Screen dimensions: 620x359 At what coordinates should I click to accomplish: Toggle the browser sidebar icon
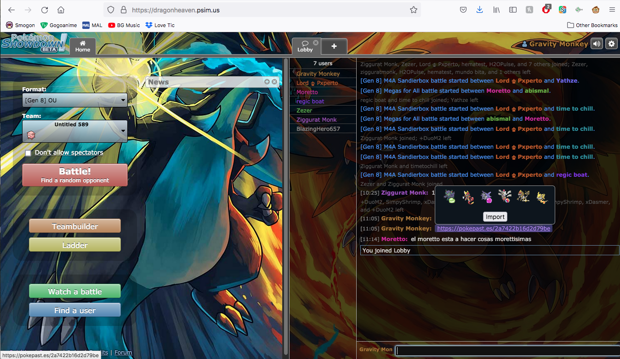[513, 10]
